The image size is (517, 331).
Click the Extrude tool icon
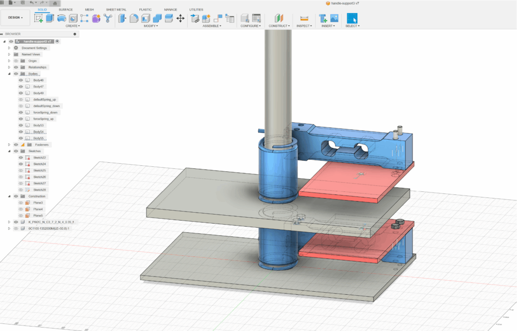point(49,18)
